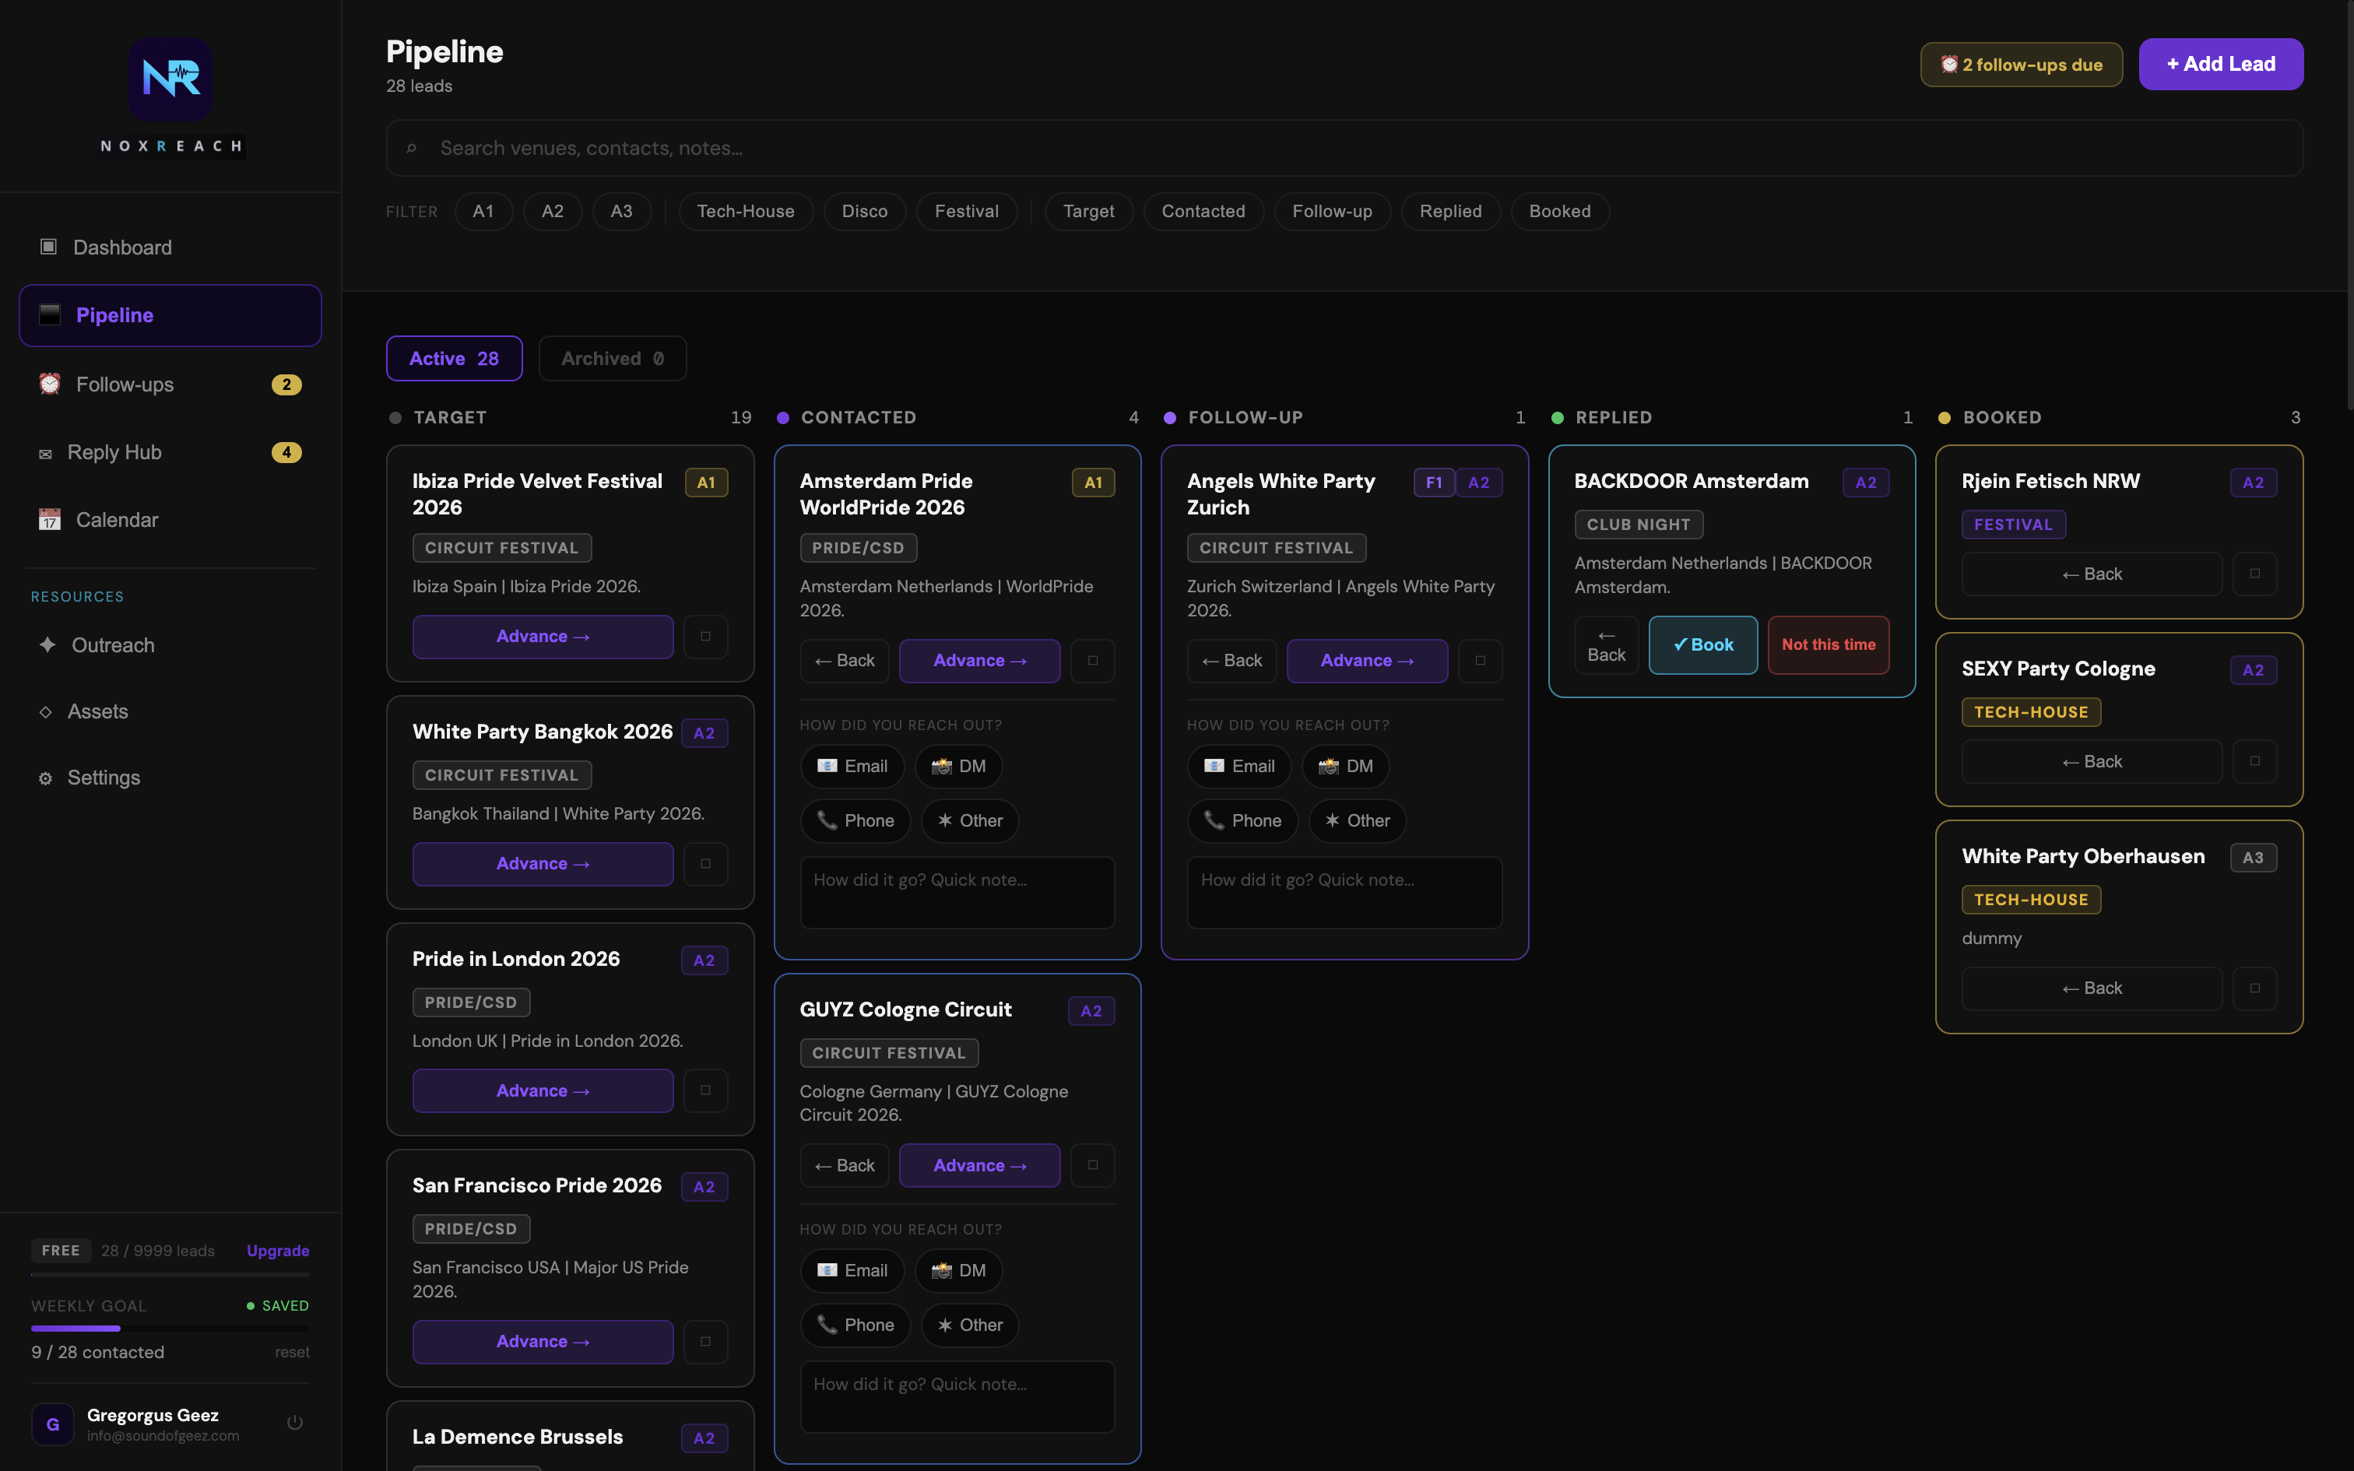The image size is (2354, 1471).
Task: Toggle the Tech-House filter chip
Action: point(745,211)
